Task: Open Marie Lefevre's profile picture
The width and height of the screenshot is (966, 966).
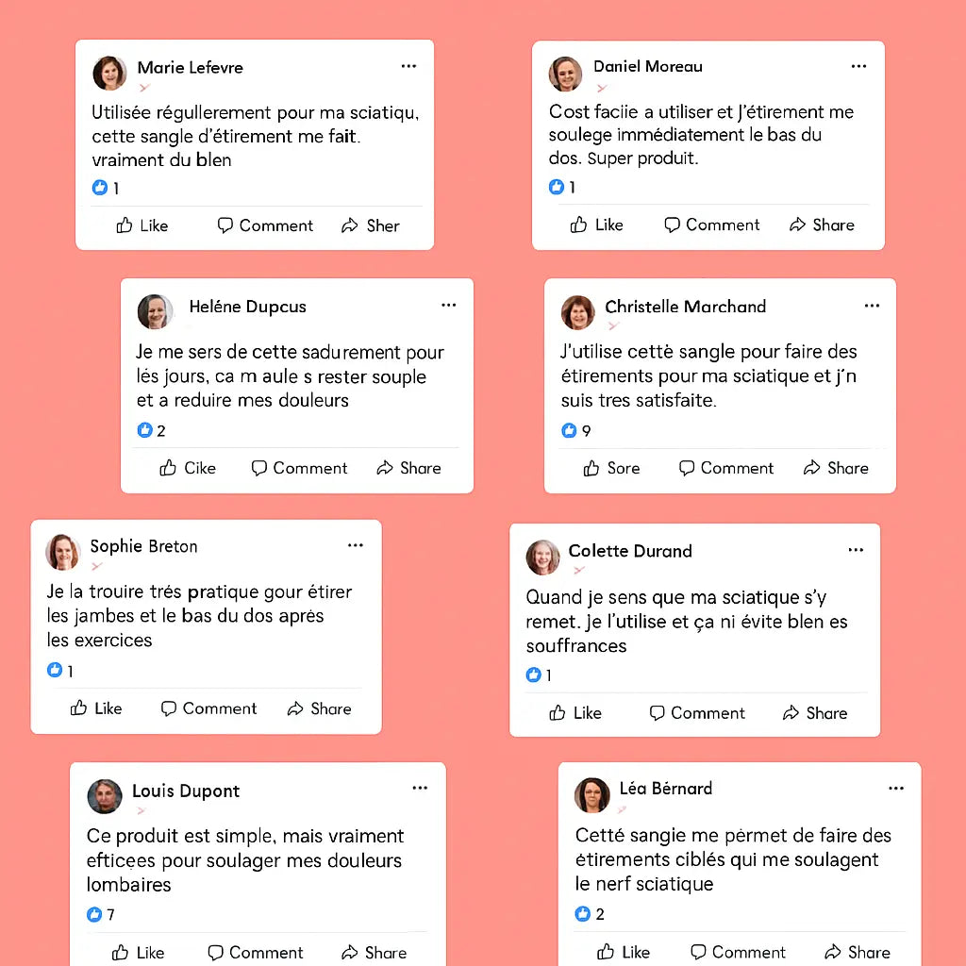Action: point(109,73)
